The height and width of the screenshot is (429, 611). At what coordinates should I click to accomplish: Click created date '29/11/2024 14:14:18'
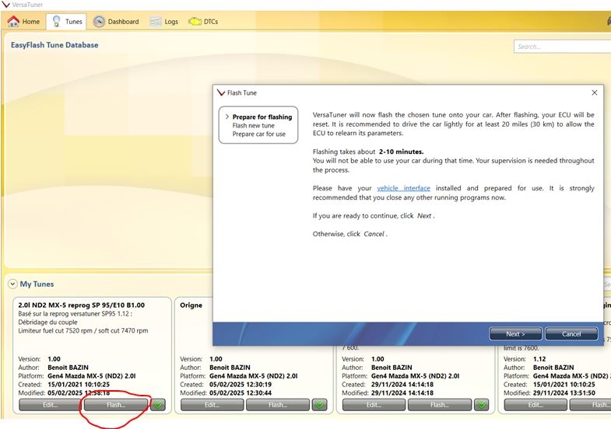[x=402, y=385]
